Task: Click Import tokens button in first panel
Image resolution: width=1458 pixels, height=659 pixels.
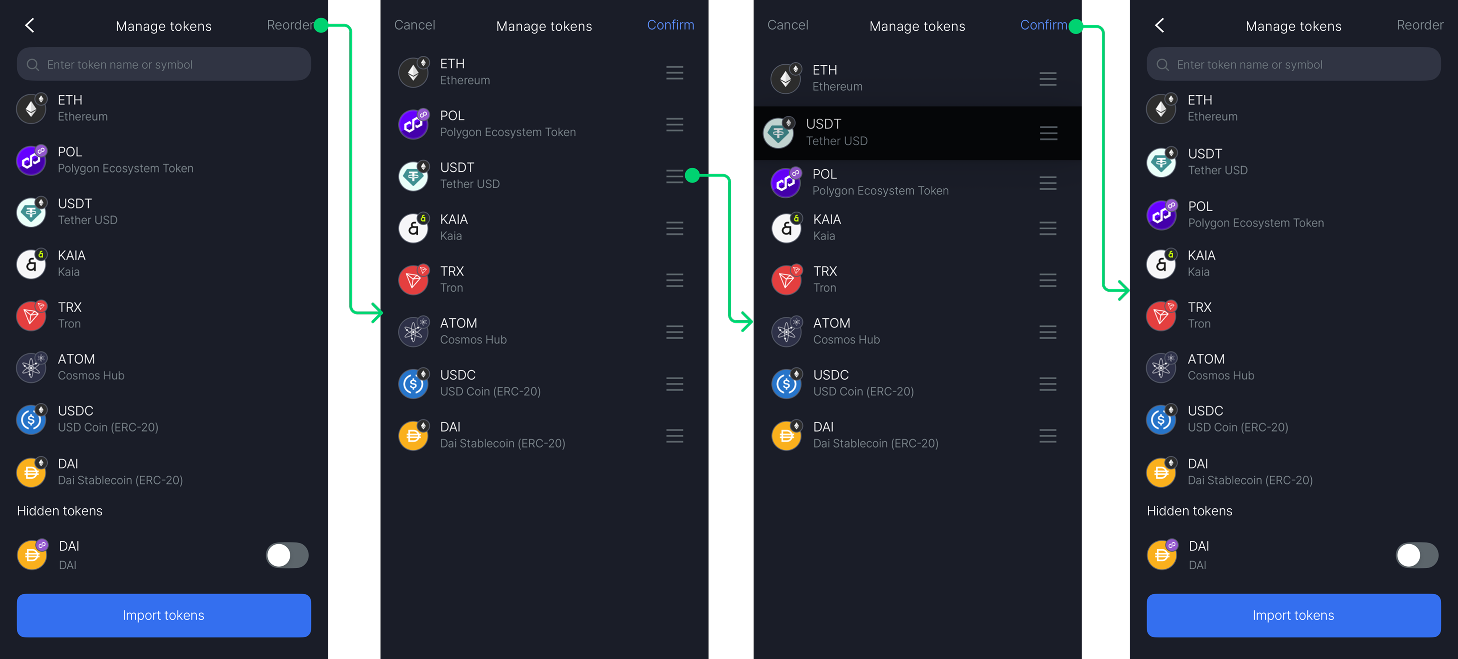Action: (x=164, y=615)
